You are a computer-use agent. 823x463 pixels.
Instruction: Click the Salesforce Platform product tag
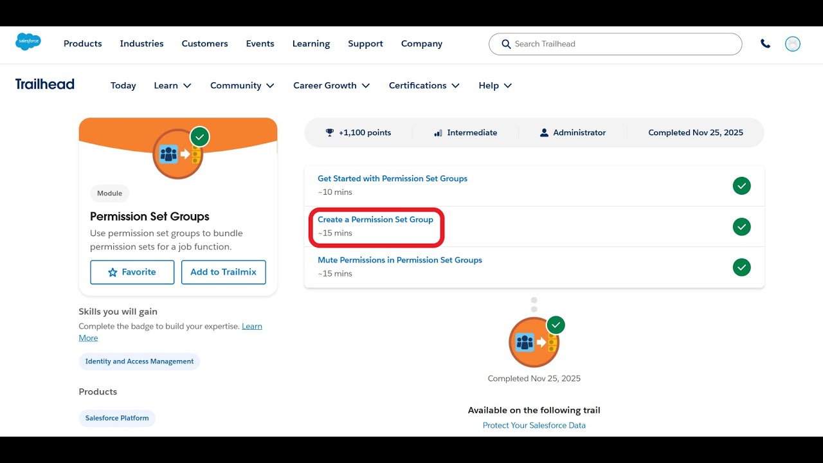117,418
